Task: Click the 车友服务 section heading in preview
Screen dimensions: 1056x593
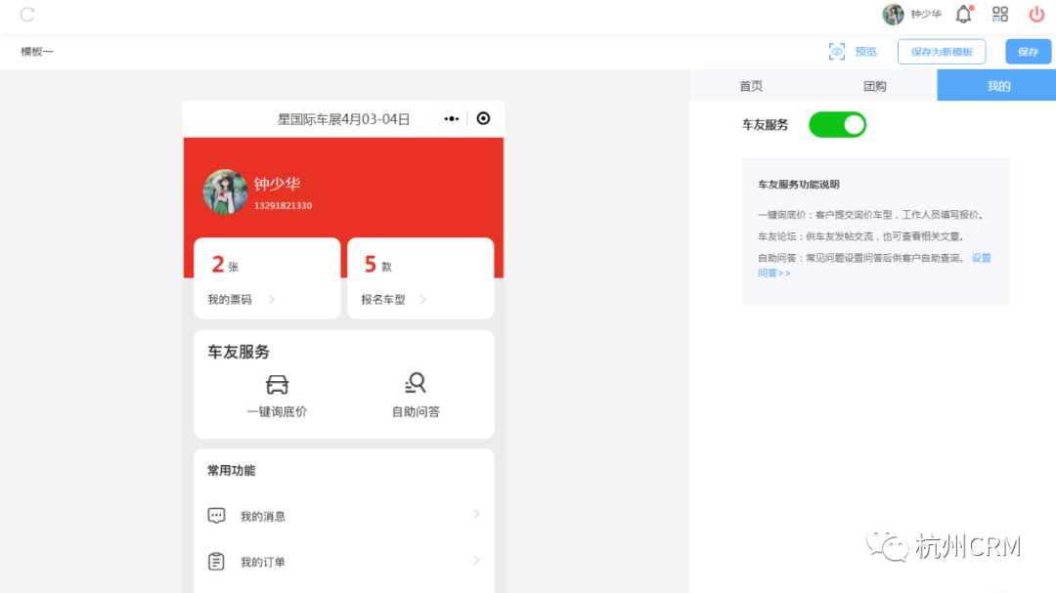Action: tap(239, 352)
